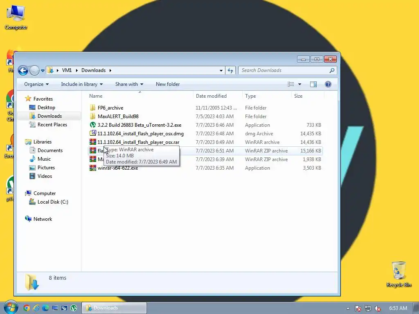419x314 pixels.
Task: Click the magnifier search icon
Action: [332, 70]
